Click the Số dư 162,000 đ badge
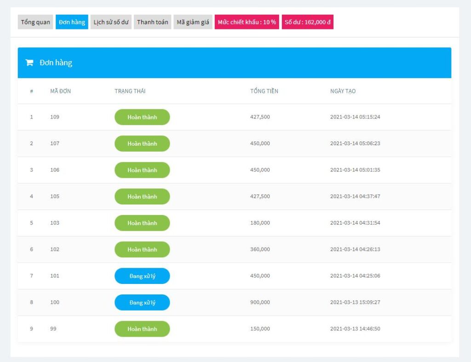Viewport: 471px width, 362px height. click(x=307, y=22)
